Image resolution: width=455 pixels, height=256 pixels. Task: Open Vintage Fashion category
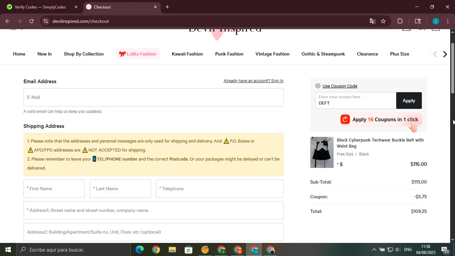tap(272, 54)
